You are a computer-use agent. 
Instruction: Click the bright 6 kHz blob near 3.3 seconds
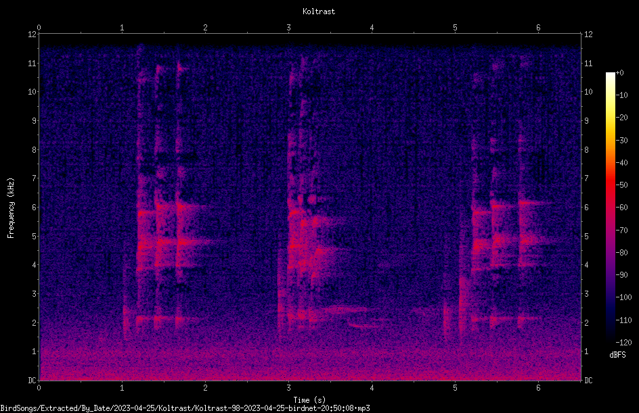pyautogui.click(x=312, y=199)
